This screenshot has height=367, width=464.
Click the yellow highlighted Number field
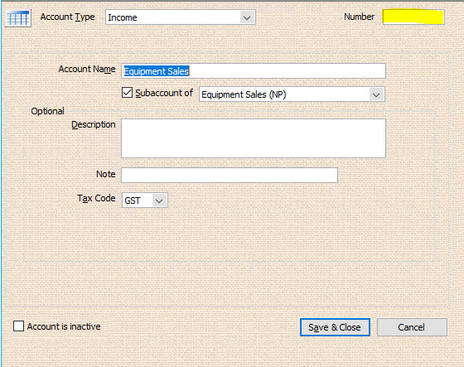coord(413,17)
